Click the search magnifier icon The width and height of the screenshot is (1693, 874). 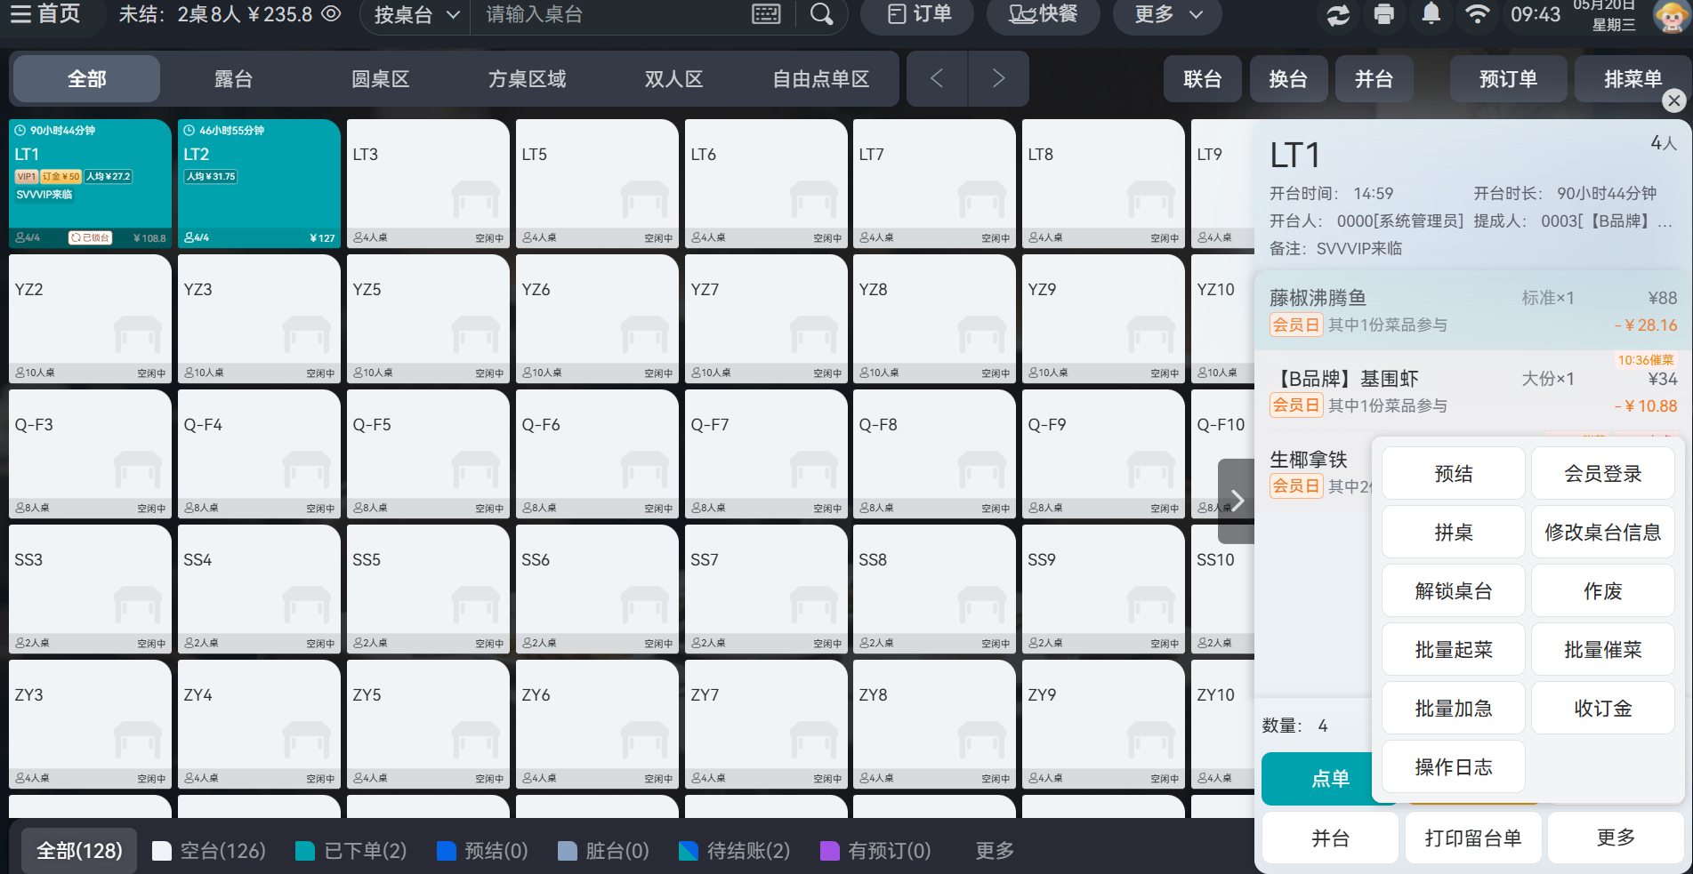(x=822, y=14)
